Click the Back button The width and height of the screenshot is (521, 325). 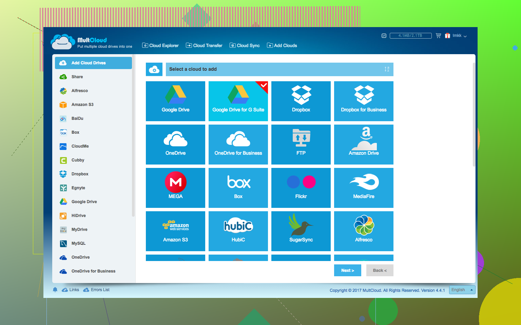(x=380, y=270)
